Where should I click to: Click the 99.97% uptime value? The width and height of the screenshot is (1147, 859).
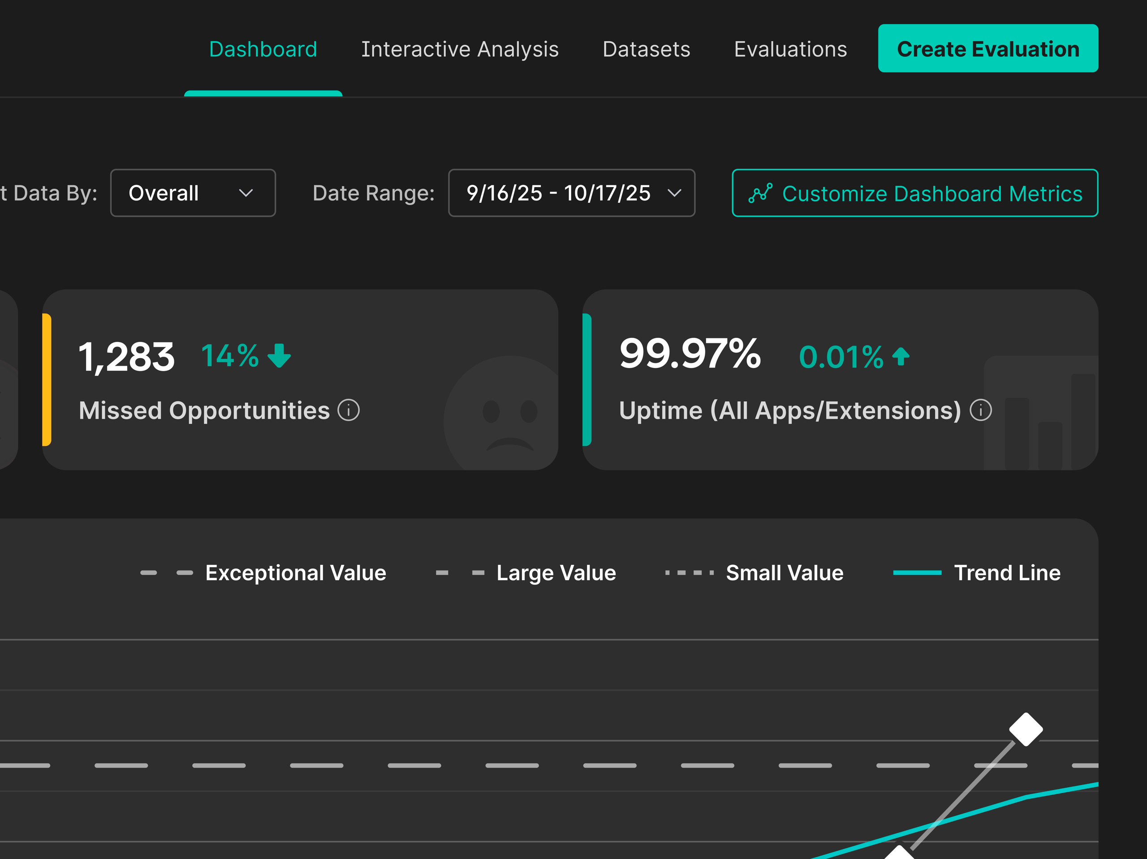pos(690,353)
